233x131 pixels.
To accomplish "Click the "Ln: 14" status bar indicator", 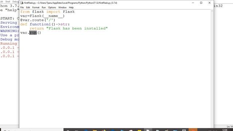I will coord(230,127).
